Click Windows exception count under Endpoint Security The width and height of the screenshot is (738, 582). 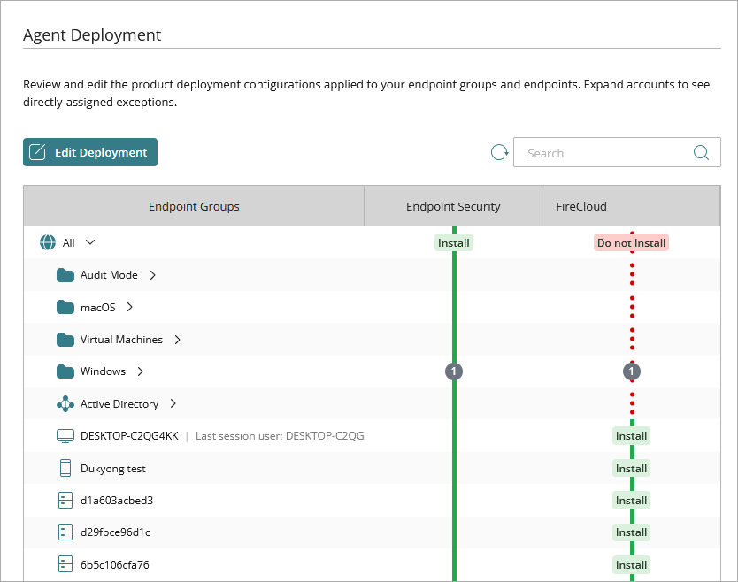tap(454, 371)
